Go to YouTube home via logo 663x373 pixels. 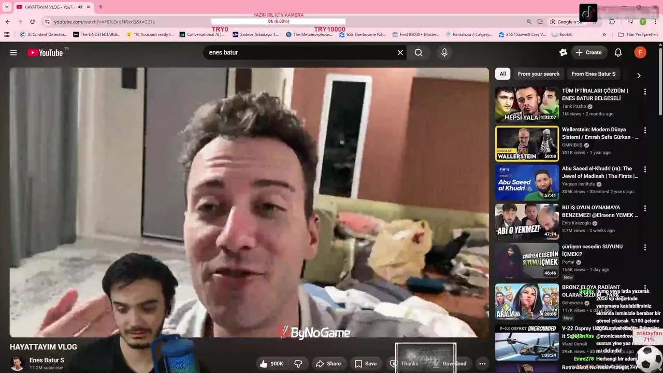tap(45, 52)
